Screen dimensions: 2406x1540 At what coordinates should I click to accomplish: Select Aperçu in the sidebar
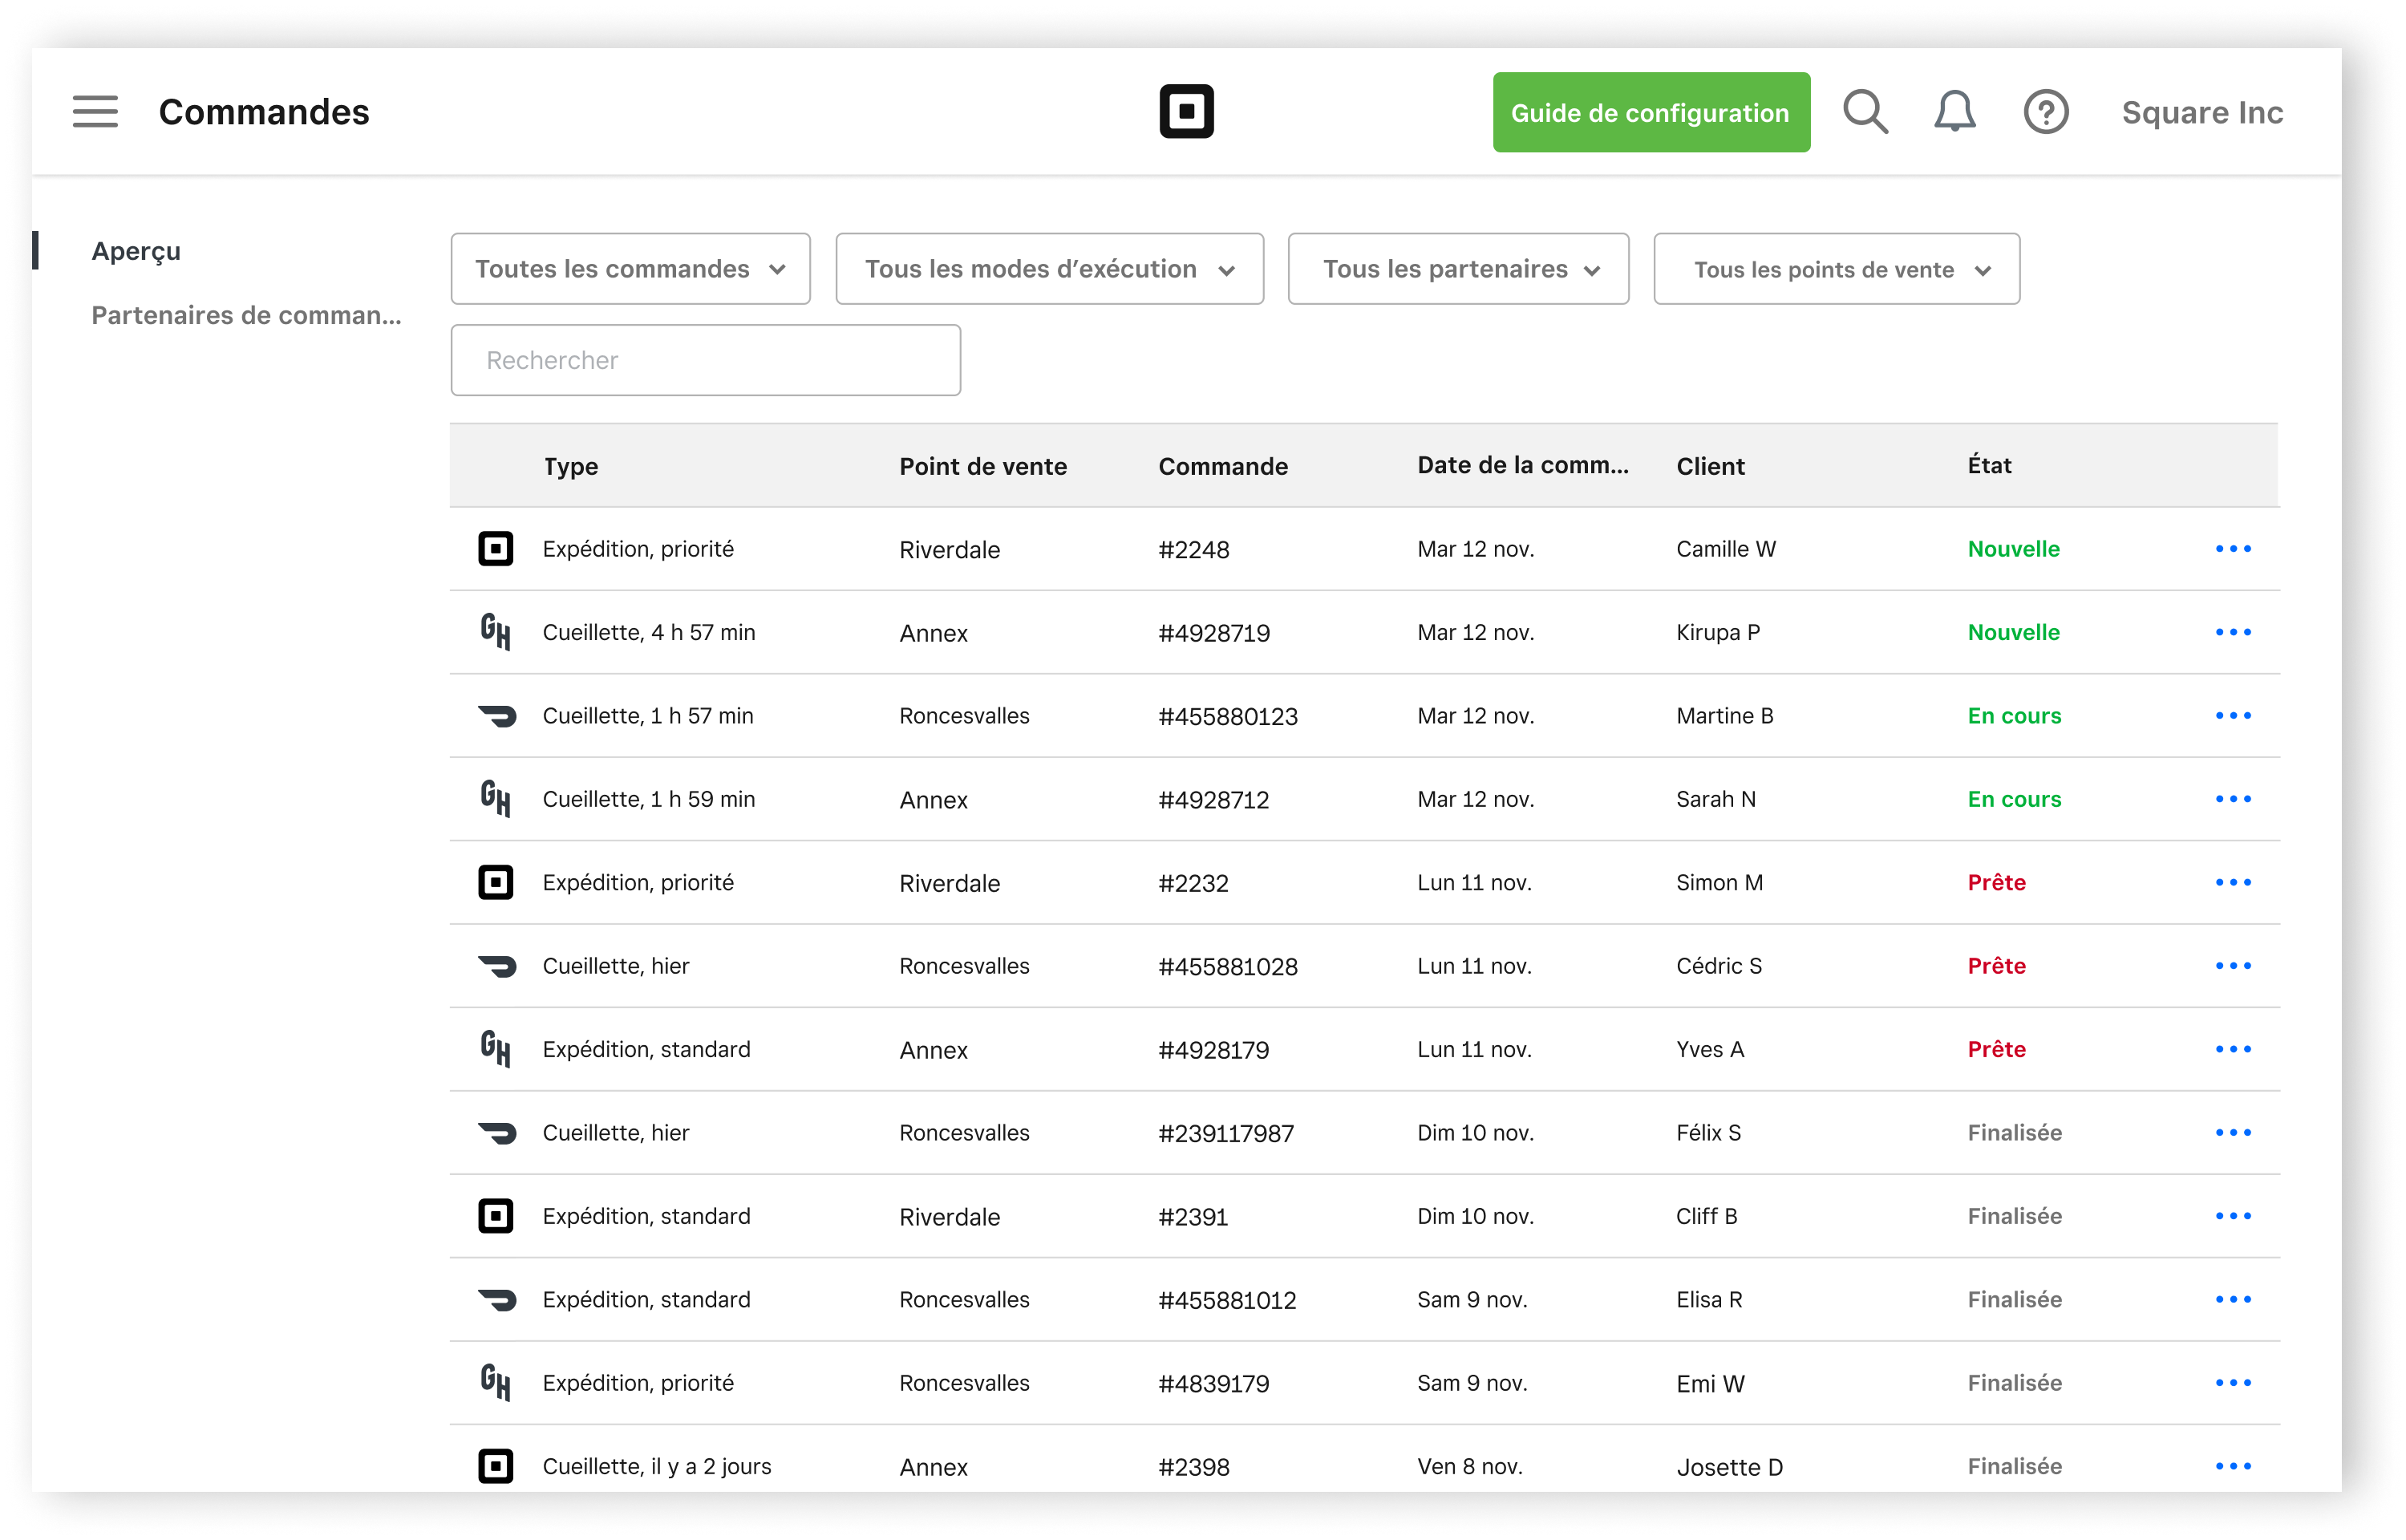click(x=136, y=251)
